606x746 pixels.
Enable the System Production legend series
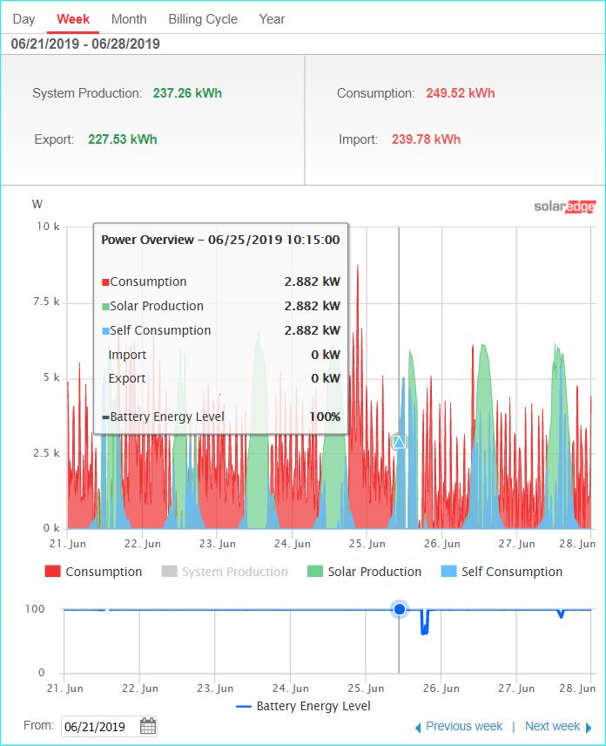pos(225,572)
